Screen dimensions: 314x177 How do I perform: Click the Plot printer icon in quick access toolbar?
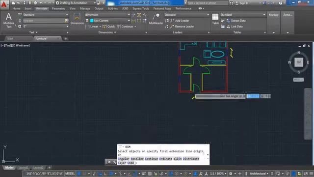tap(35, 3)
